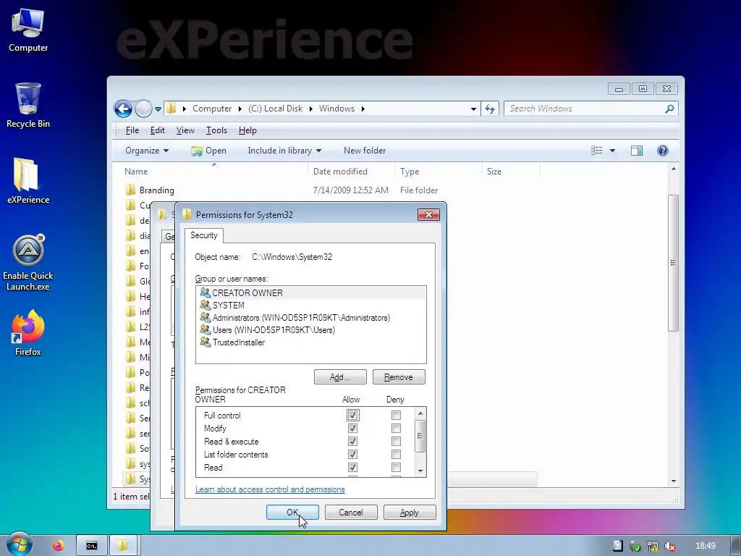Viewport: 741px width, 556px height.
Task: Click the Explorer folder taskbar button
Action: [123, 546]
